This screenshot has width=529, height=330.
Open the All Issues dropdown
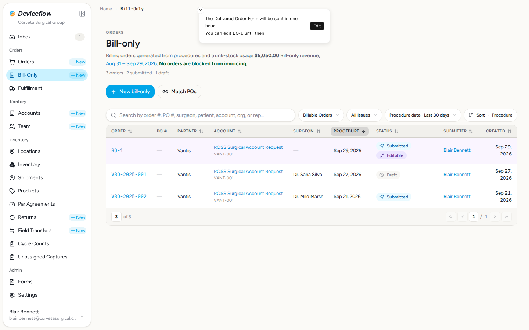coord(364,115)
